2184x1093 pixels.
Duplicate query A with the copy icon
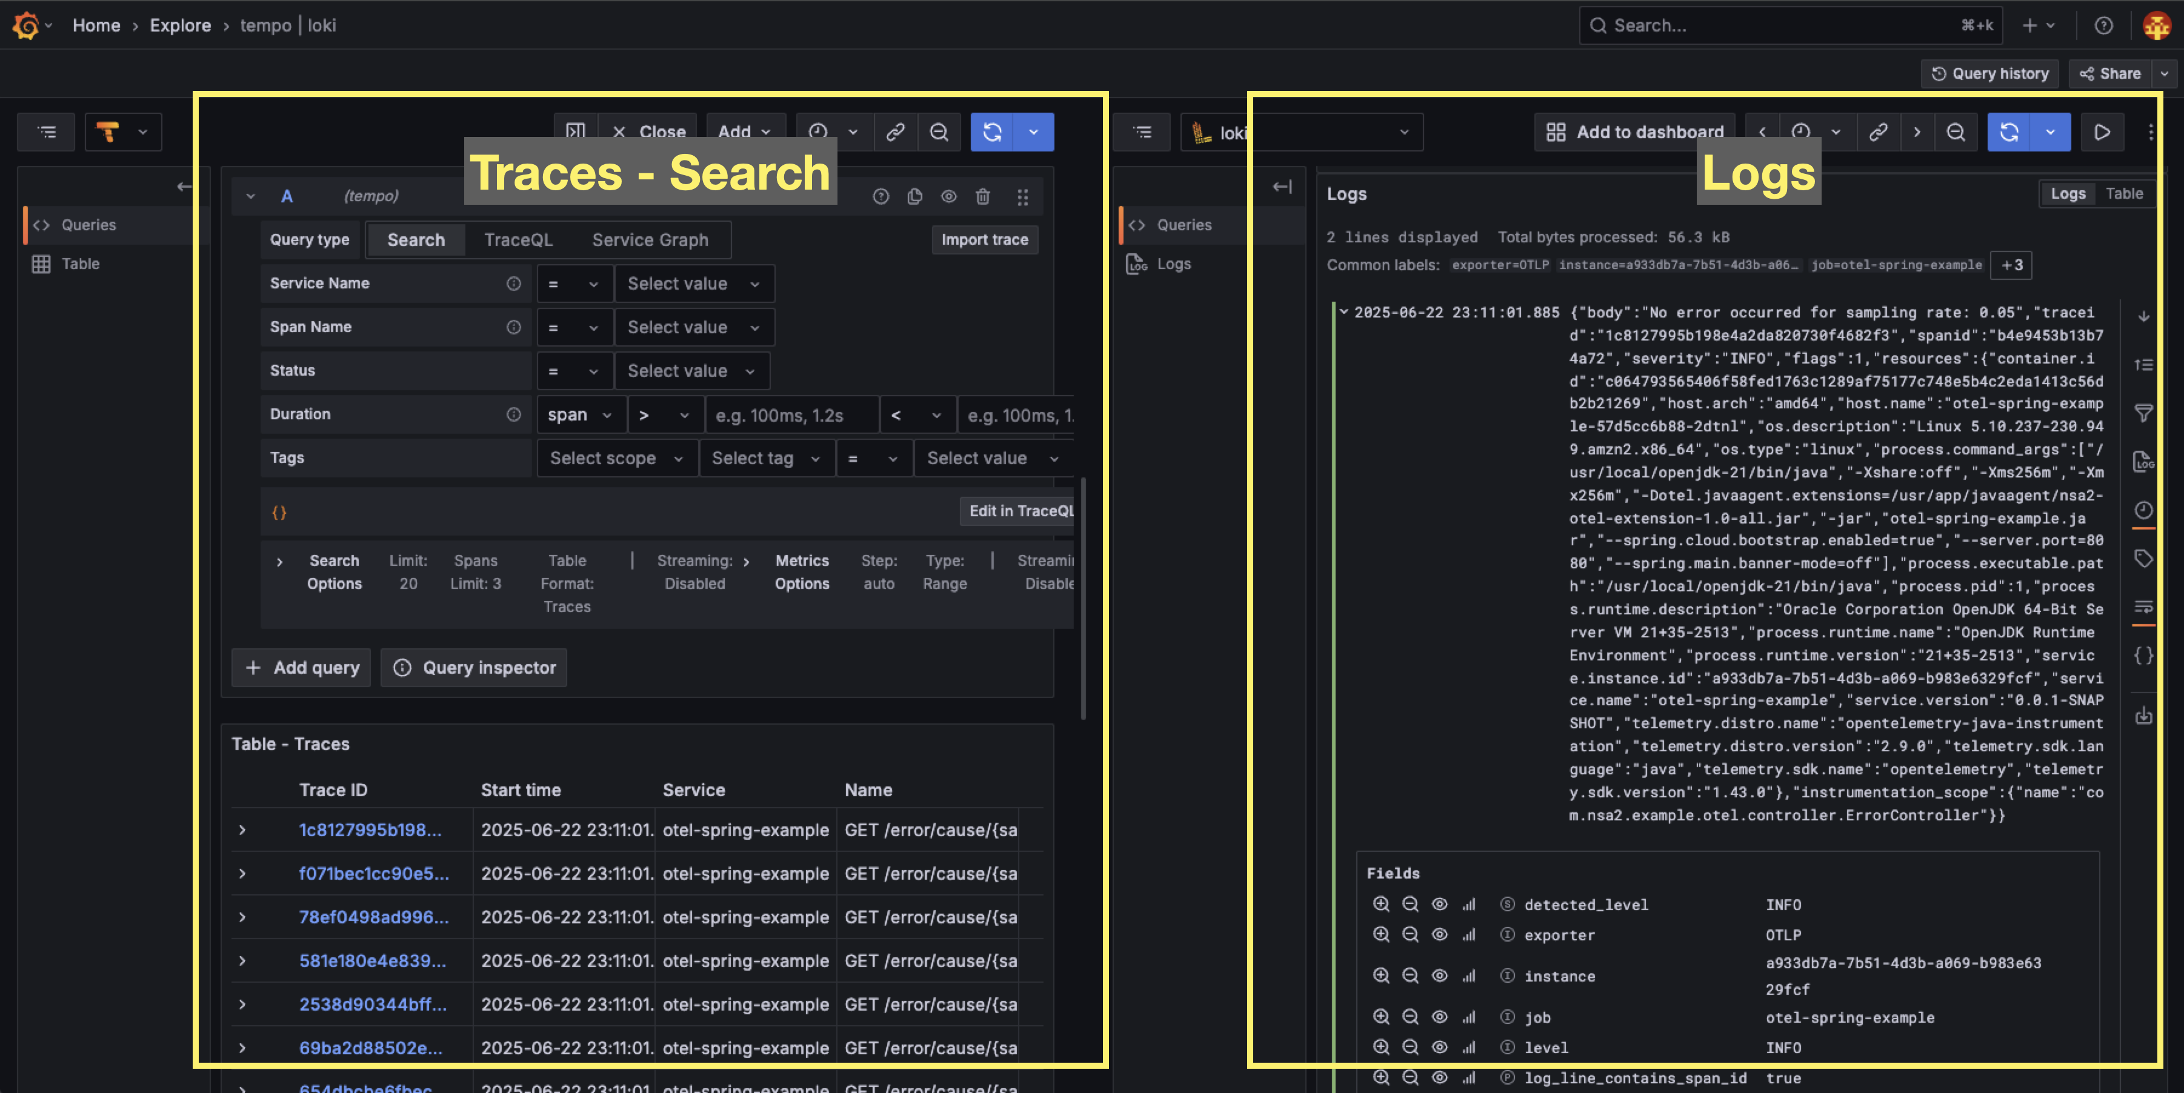pos(915,197)
